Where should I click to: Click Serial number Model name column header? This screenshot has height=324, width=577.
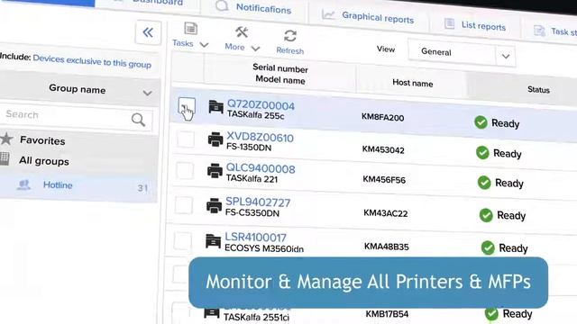click(280, 74)
